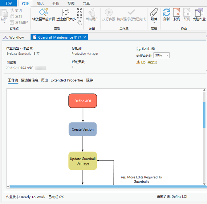Click the Zoom to Current Step icon
Image resolution: width=207 pixels, height=204 pixels.
pyautogui.click(x=43, y=12)
